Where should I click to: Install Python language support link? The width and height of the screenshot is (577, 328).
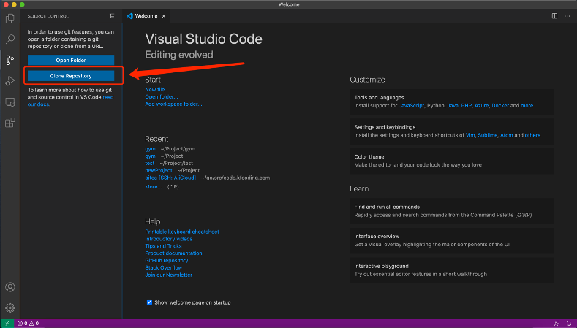click(x=436, y=105)
